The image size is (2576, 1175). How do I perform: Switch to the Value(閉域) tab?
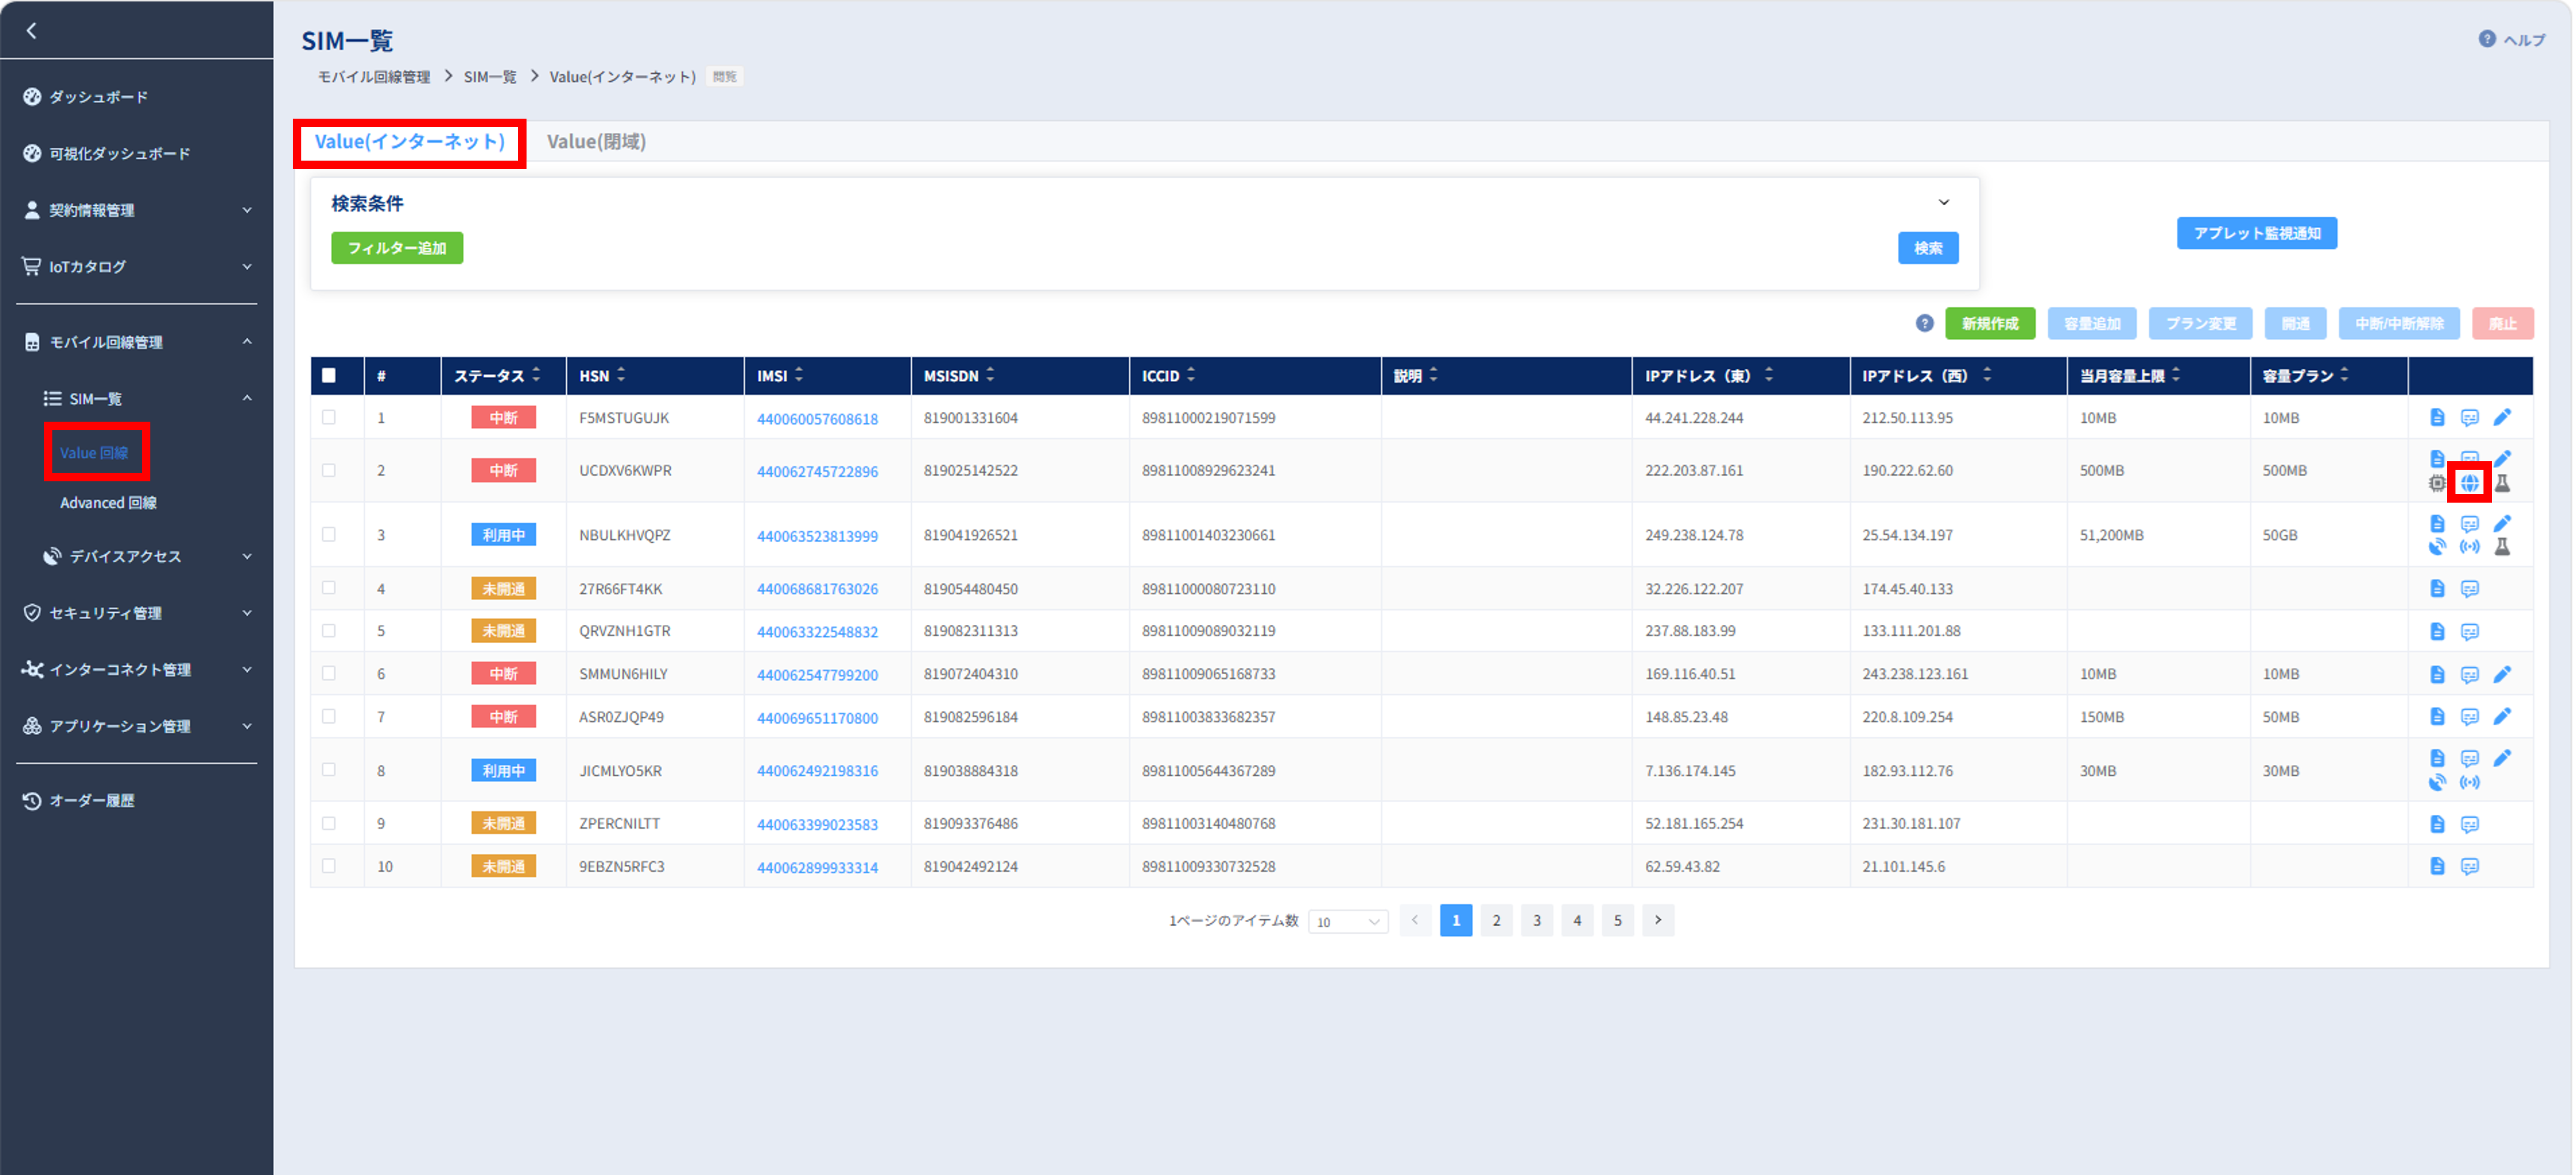tap(596, 142)
